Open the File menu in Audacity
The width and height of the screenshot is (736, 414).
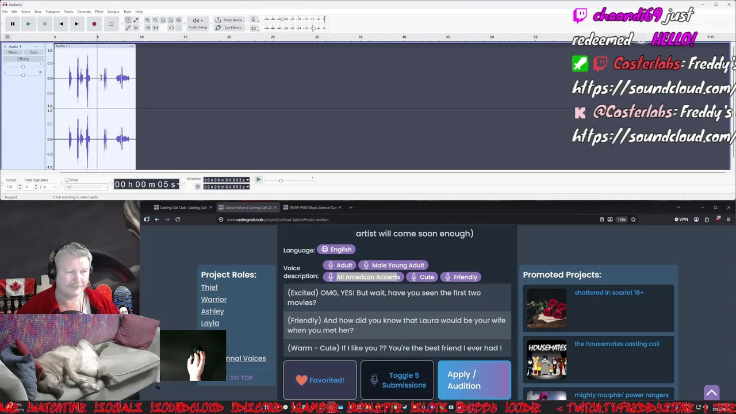(5, 11)
